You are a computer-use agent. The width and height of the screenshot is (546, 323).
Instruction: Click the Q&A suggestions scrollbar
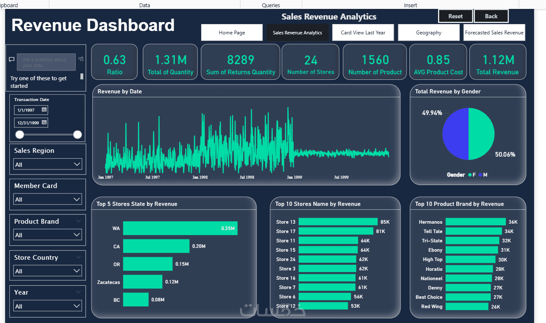(82, 76)
